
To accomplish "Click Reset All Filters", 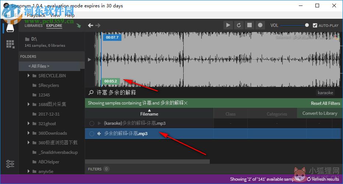I will 325,103.
